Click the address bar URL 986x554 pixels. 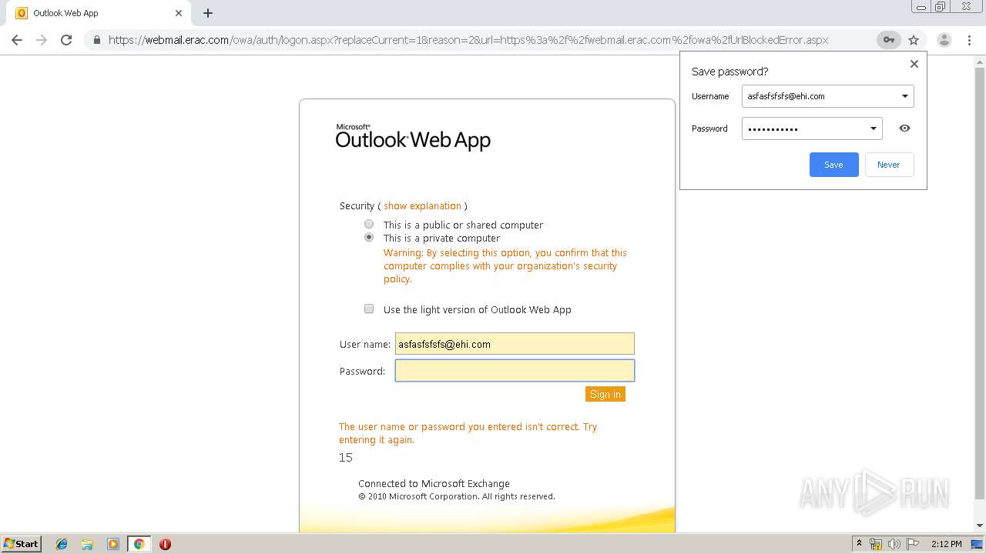[468, 40]
